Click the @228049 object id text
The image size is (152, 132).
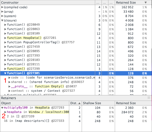pos(33,25)
